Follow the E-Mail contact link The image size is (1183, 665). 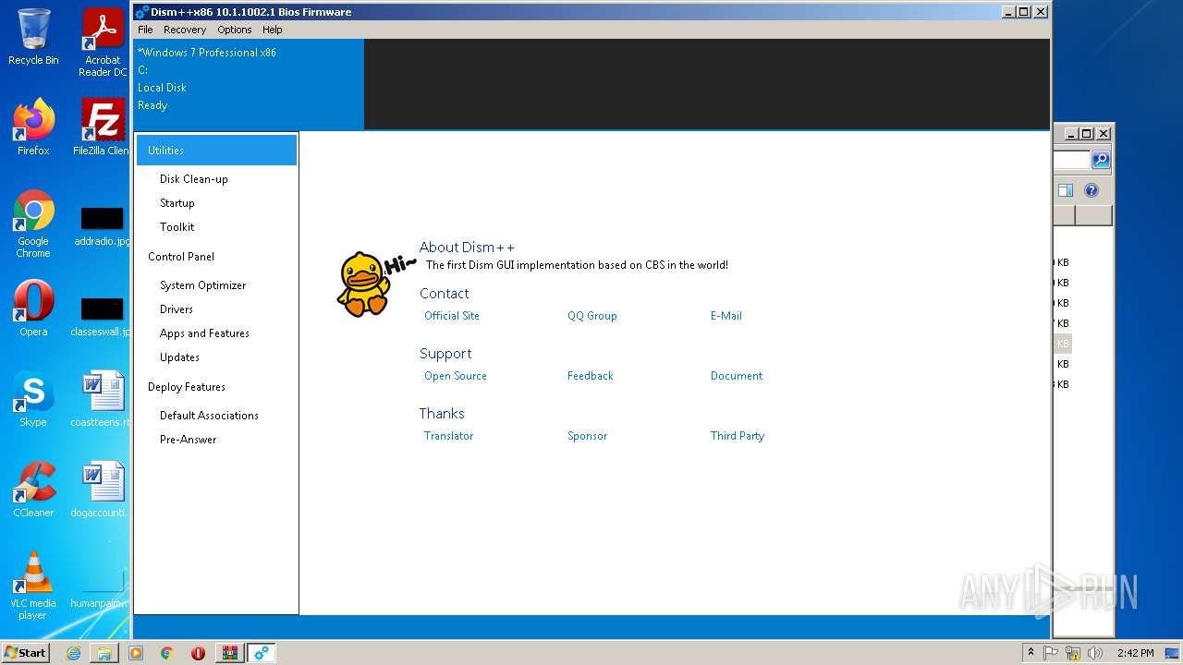point(726,316)
